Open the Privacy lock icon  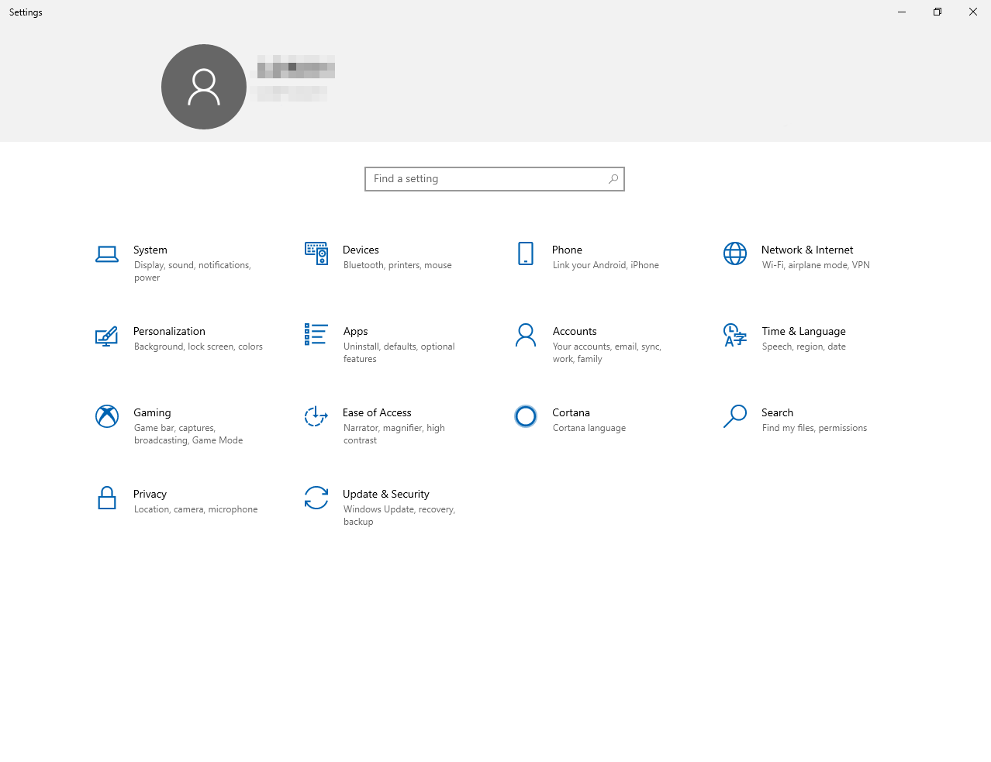click(x=107, y=498)
